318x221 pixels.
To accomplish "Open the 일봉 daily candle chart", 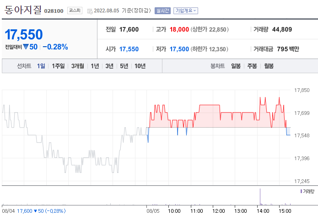I will 236,66.
